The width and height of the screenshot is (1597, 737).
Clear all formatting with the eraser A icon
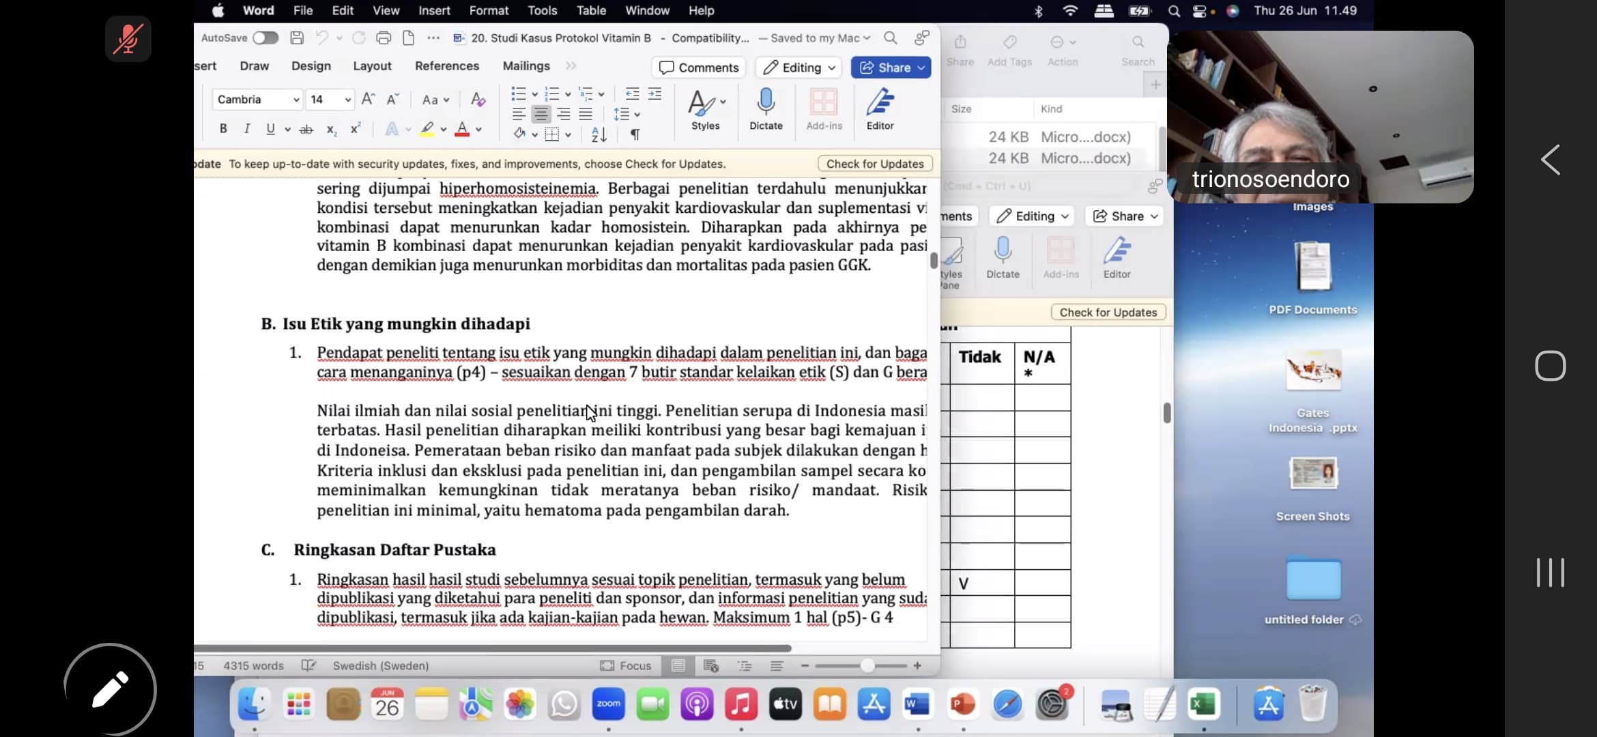click(478, 100)
